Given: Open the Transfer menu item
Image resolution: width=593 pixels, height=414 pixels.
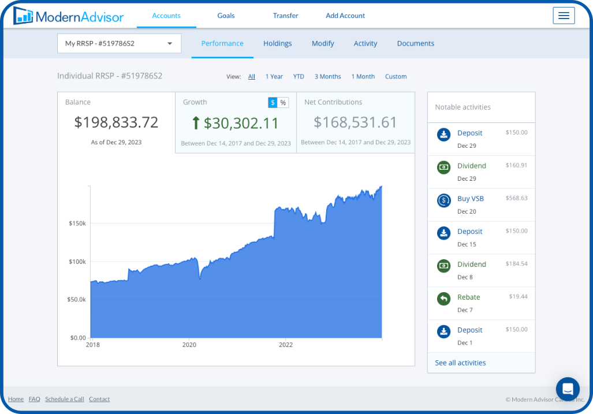Looking at the screenshot, I should pyautogui.click(x=285, y=16).
